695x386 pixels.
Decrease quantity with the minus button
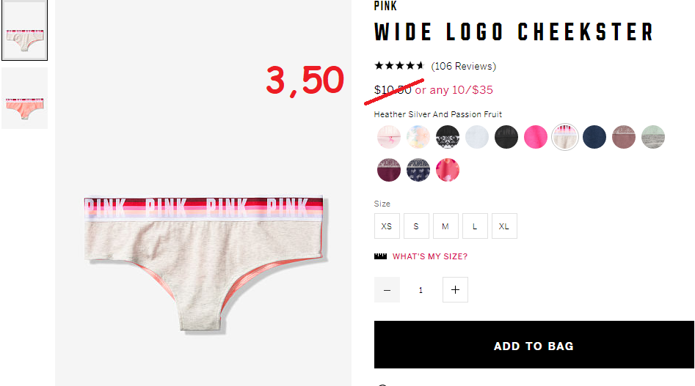(x=387, y=290)
